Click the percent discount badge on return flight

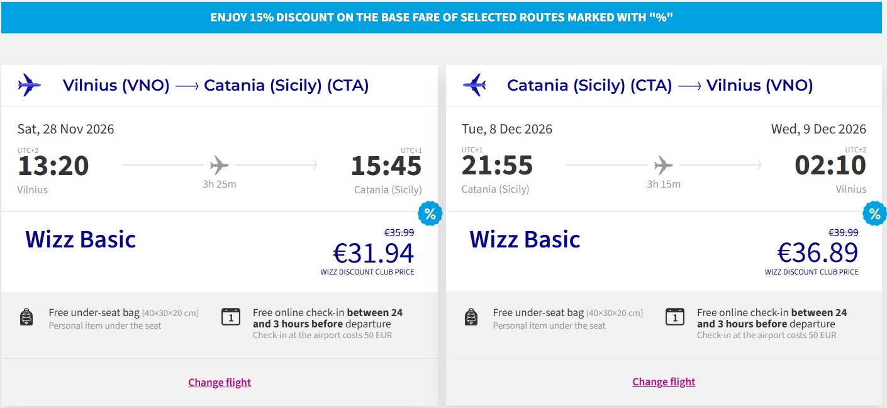pos(874,215)
